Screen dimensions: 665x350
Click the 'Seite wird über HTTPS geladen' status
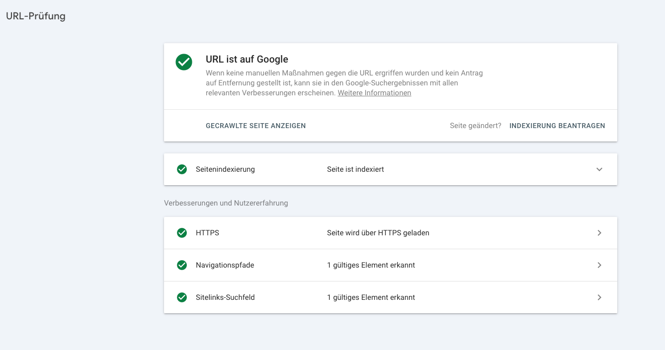tap(378, 233)
